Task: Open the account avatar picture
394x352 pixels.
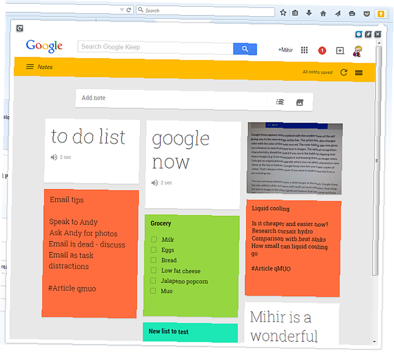Action: pyautogui.click(x=358, y=51)
